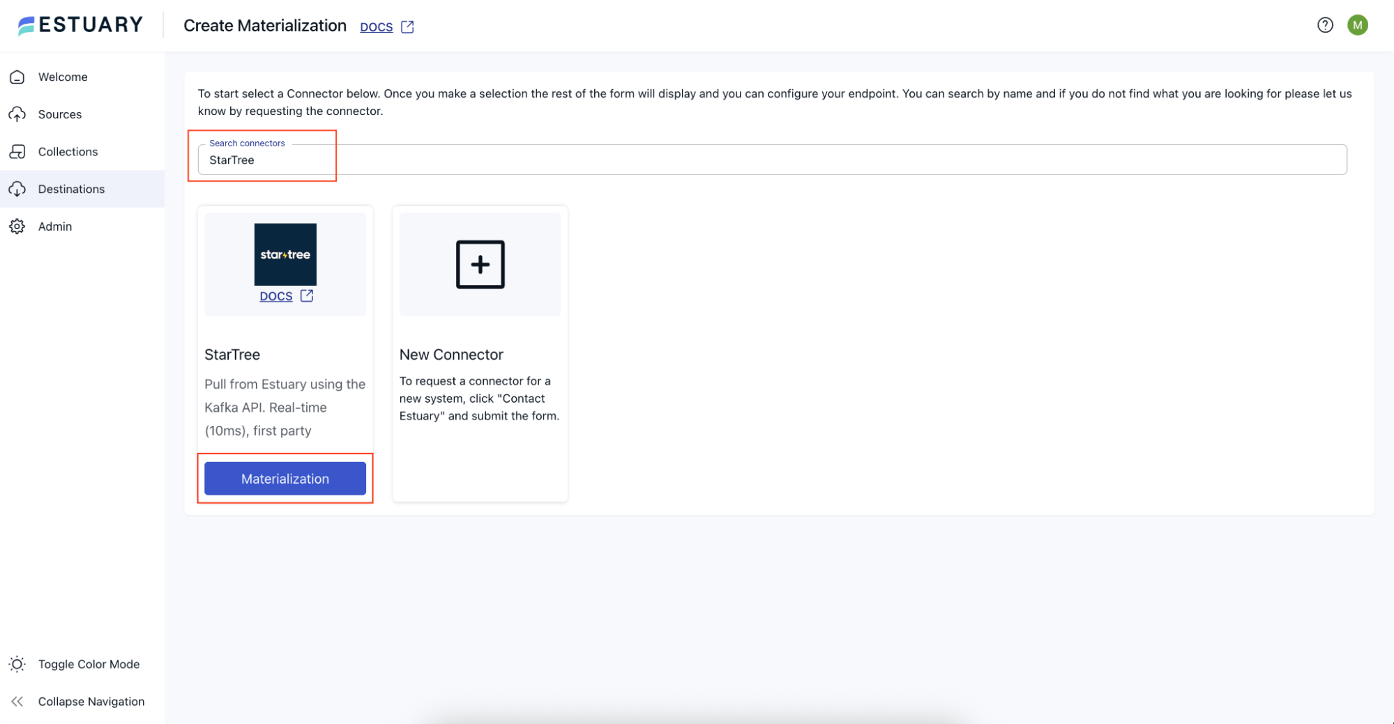Click the Estuary logo
The height and width of the screenshot is (724, 1394).
pos(80,25)
